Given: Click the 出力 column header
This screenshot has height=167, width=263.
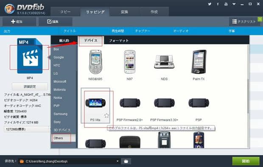Looking at the screenshot, I should point(7,31).
